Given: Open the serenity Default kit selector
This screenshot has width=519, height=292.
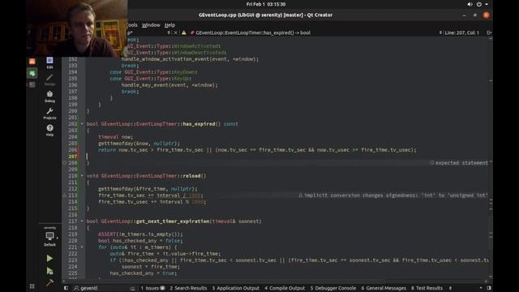Looking at the screenshot, I should coord(49,237).
